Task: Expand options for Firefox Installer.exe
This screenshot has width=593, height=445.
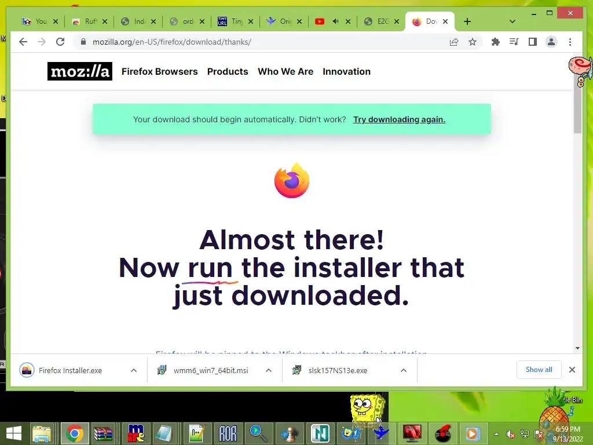Action: 134,370
